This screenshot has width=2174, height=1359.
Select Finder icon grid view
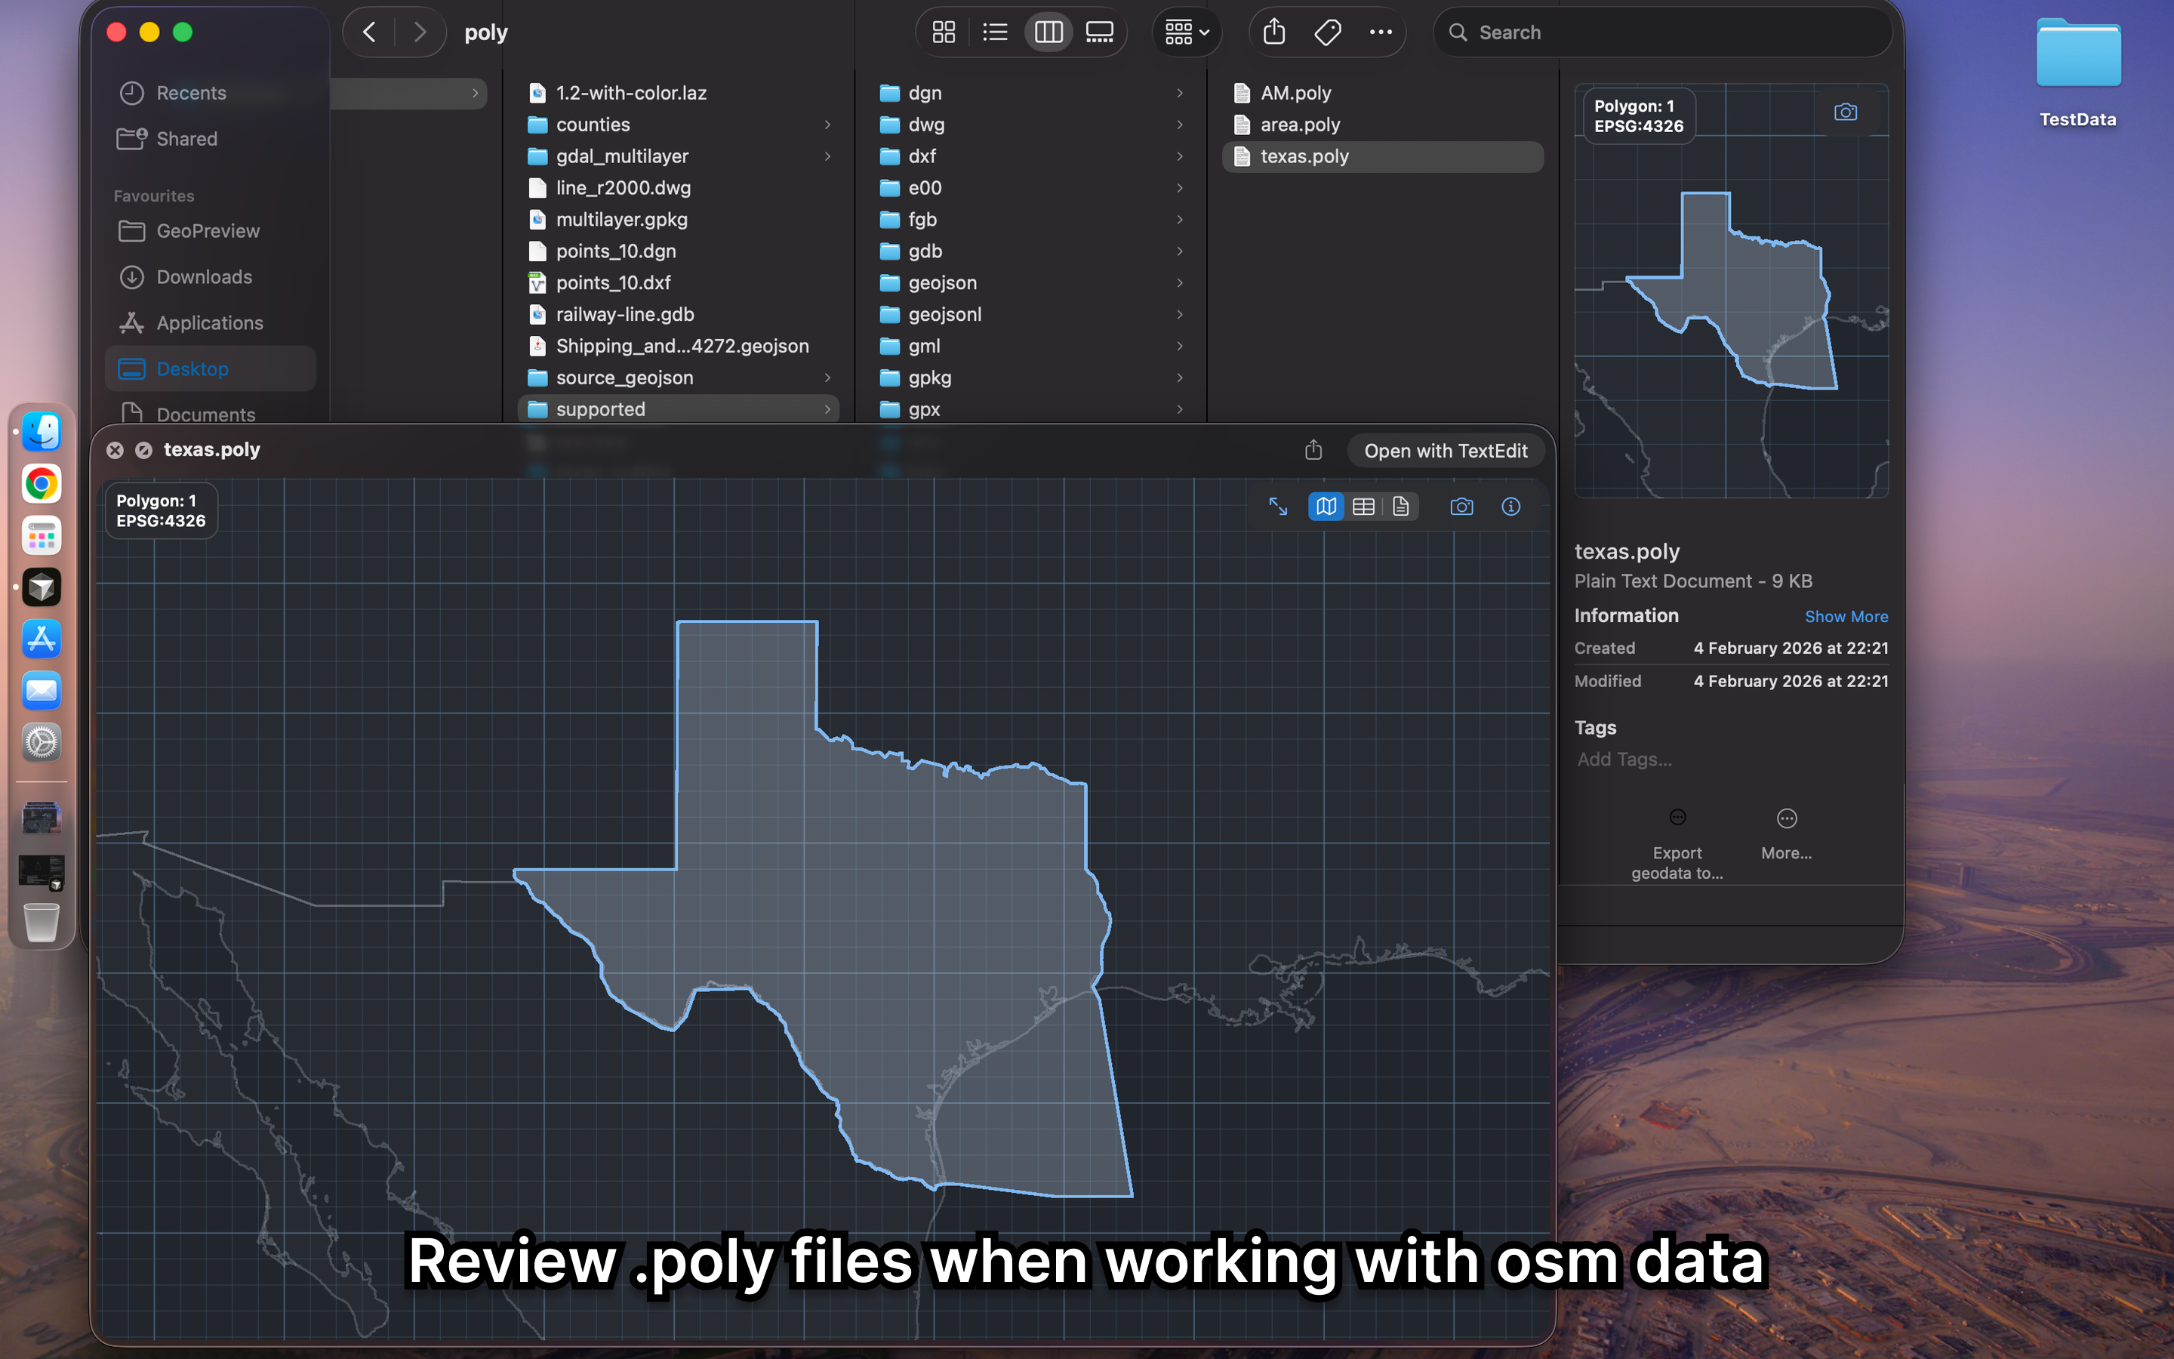944,32
